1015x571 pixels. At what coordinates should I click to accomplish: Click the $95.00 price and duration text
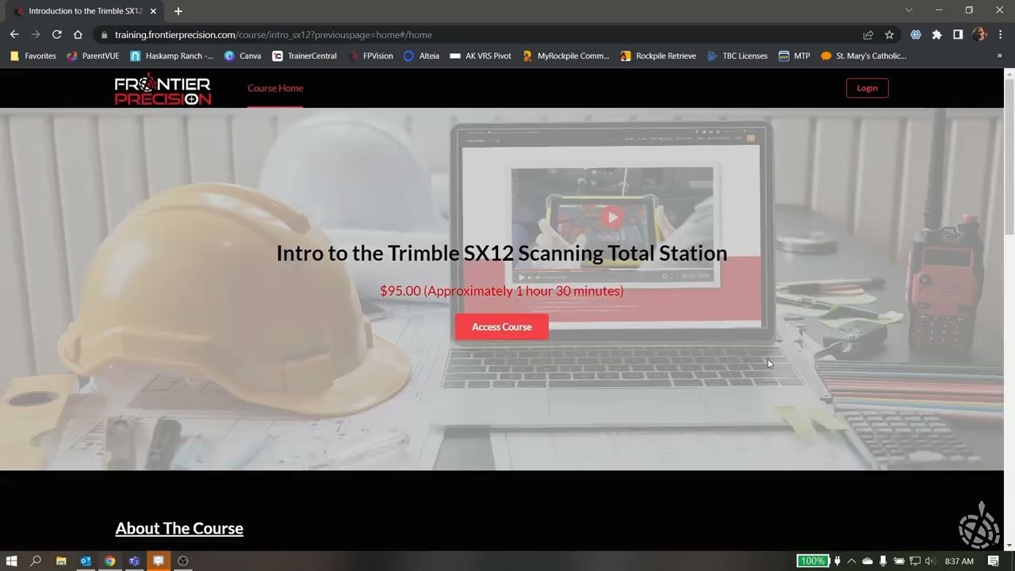click(502, 291)
